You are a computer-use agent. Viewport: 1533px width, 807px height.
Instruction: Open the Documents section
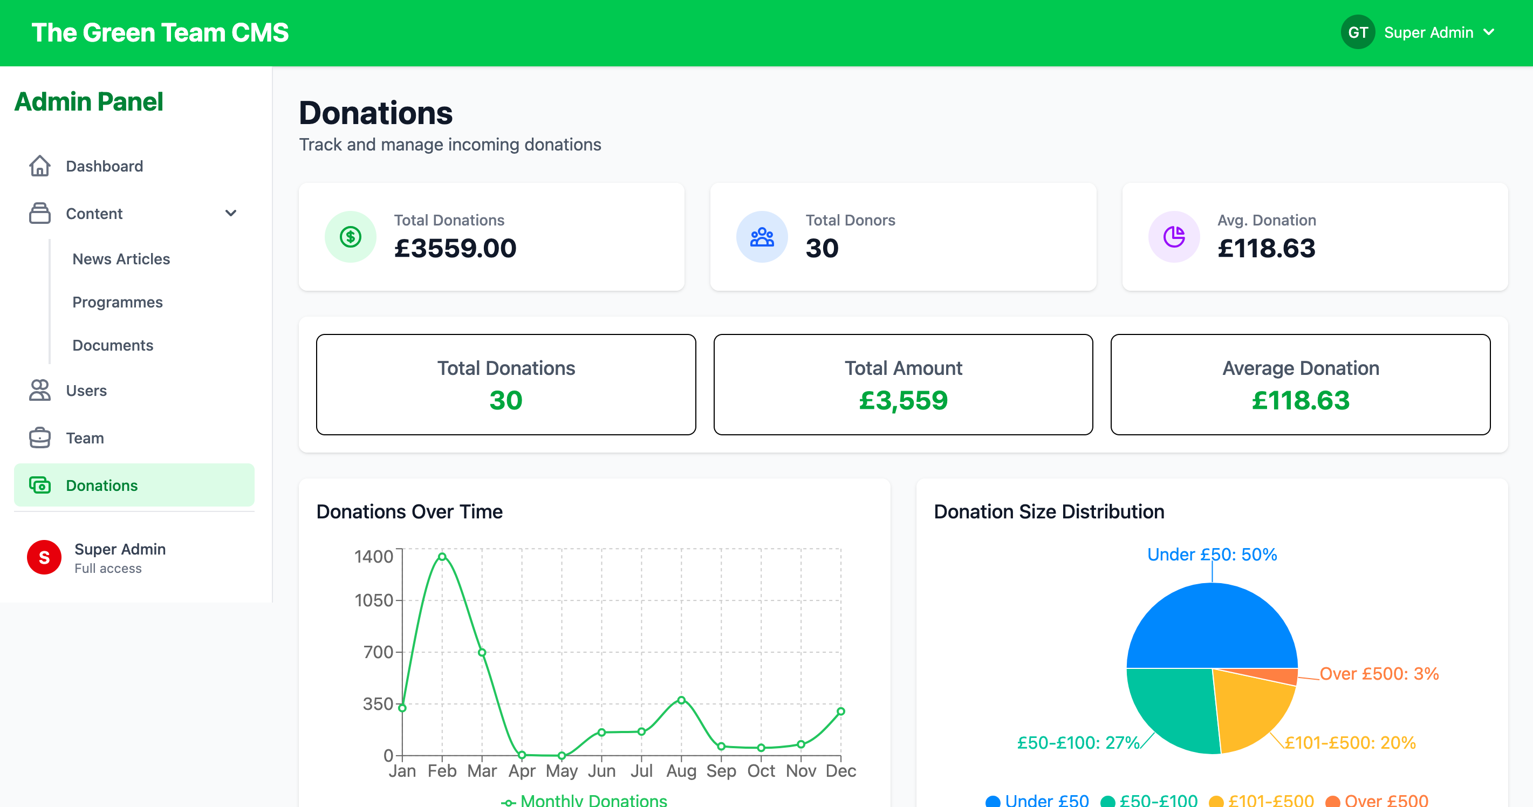[x=113, y=345]
